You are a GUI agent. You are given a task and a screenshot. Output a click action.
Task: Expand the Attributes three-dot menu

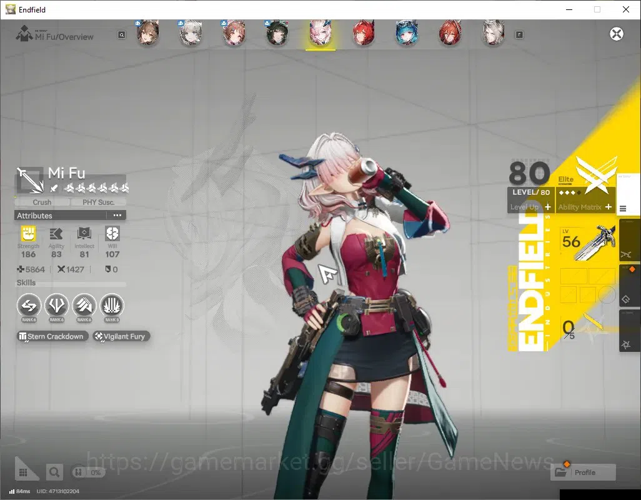coord(117,216)
